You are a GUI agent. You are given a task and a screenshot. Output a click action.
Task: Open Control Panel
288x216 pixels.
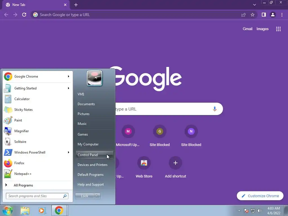point(94,155)
